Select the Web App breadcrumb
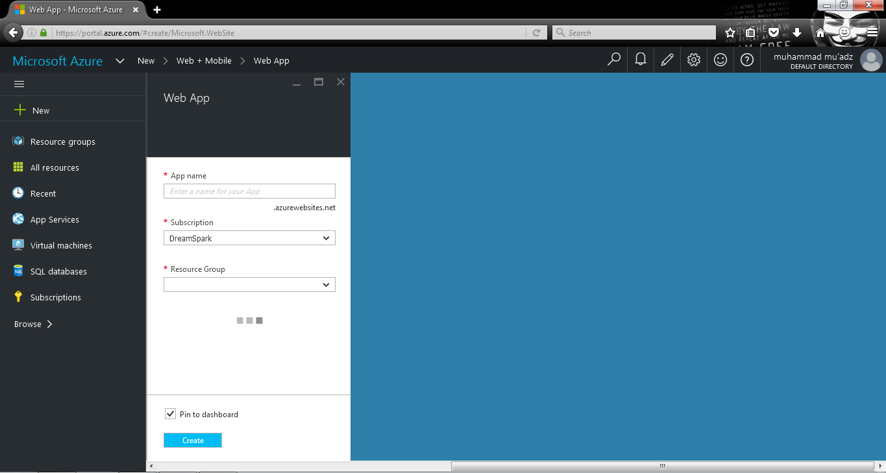 [271, 60]
